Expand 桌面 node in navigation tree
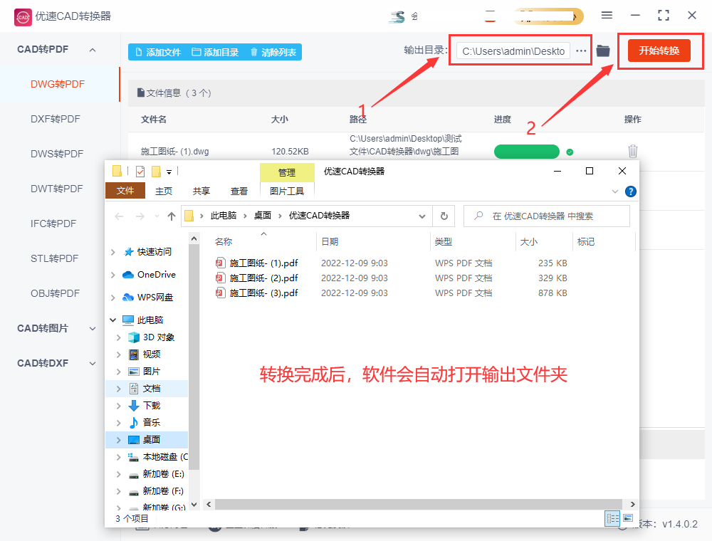The width and height of the screenshot is (712, 541). (118, 440)
